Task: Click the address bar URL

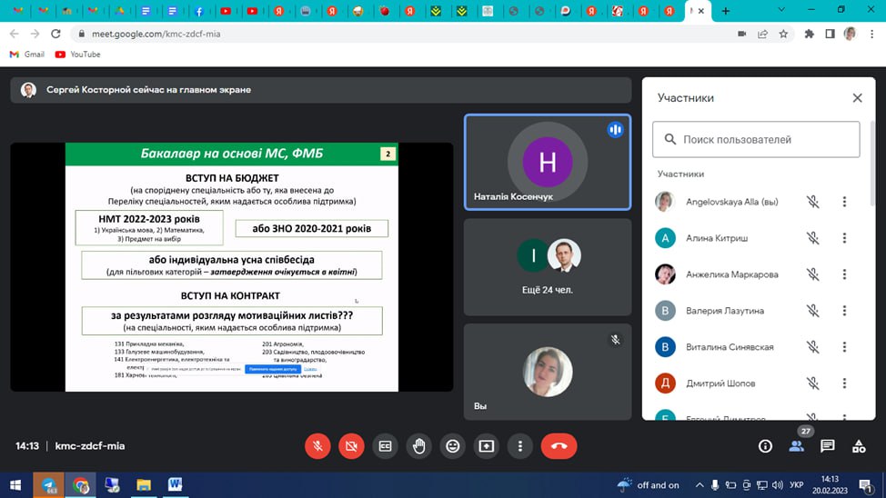Action: [x=156, y=34]
